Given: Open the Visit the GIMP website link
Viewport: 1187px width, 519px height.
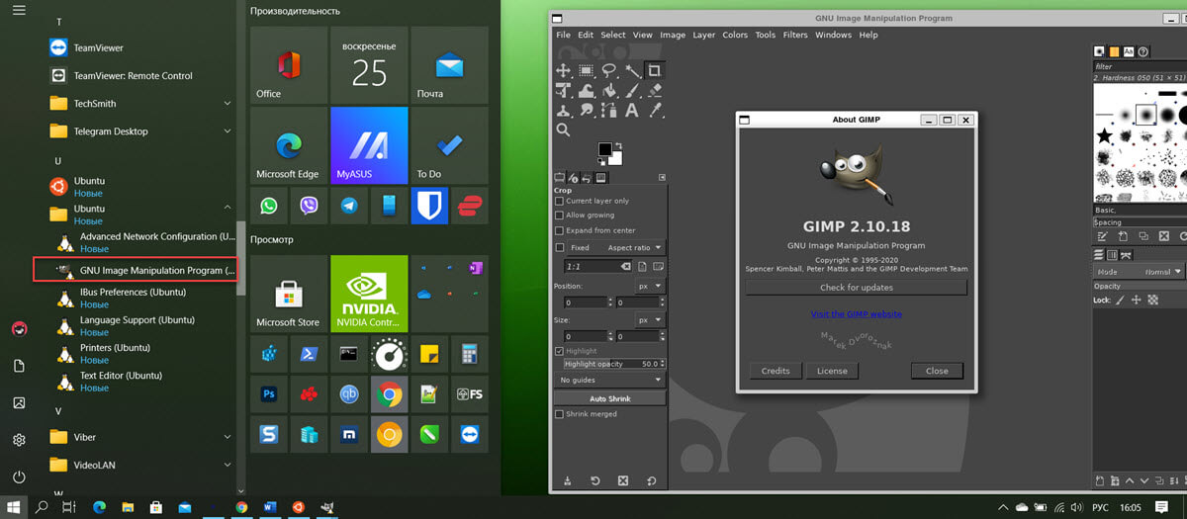Looking at the screenshot, I should 856,313.
